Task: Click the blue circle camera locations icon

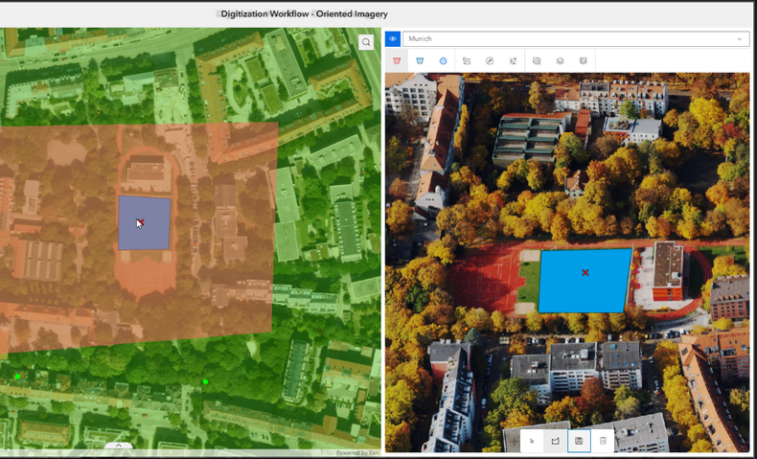Action: [443, 61]
